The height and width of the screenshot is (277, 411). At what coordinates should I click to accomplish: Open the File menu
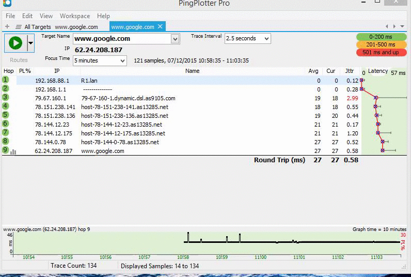coord(10,16)
